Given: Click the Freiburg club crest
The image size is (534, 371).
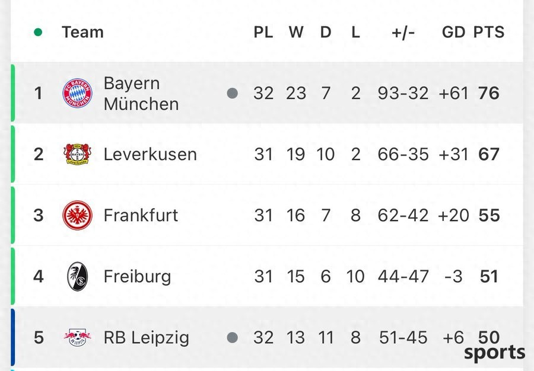Looking at the screenshot, I should pos(77,276).
